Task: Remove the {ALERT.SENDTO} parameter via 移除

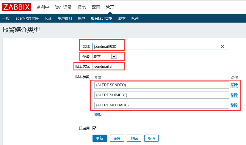Action: (234, 85)
